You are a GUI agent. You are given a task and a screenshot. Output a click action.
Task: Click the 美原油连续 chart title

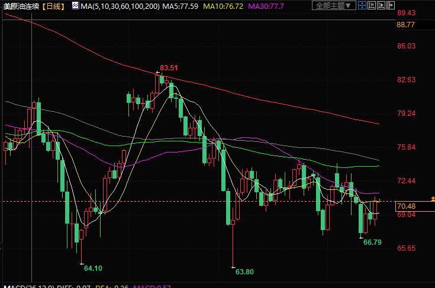point(21,6)
